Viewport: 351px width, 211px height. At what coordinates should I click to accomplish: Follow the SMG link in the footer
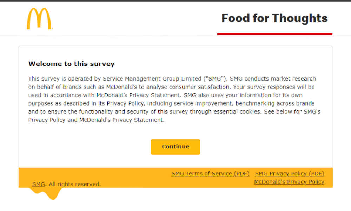(x=39, y=184)
